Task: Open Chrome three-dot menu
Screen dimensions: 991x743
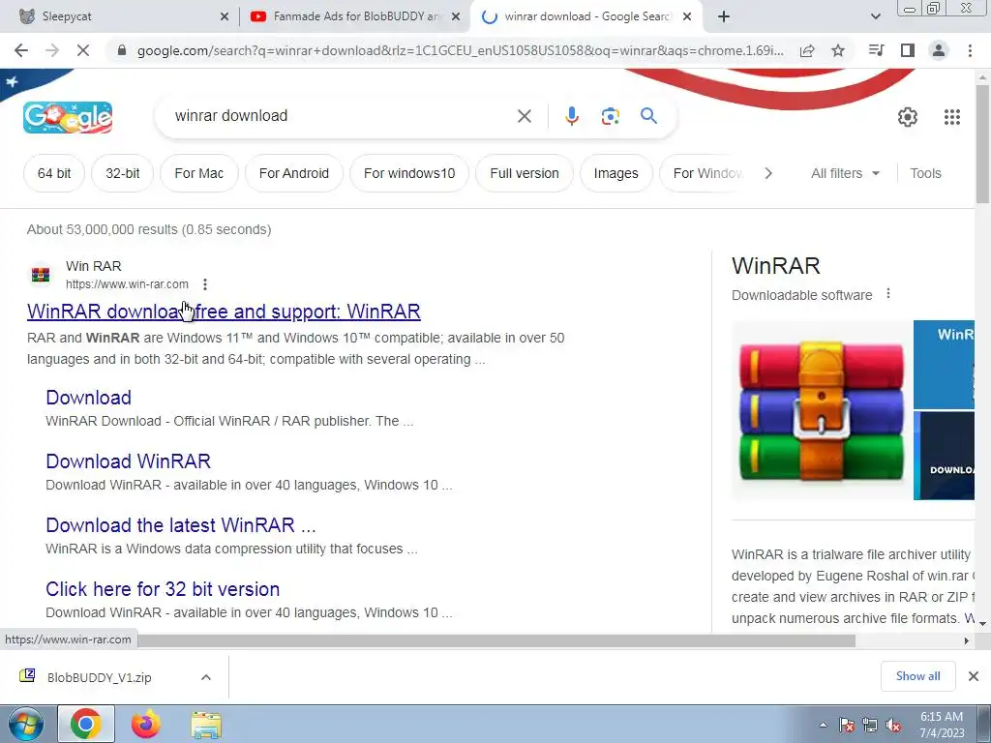Action: click(x=970, y=50)
